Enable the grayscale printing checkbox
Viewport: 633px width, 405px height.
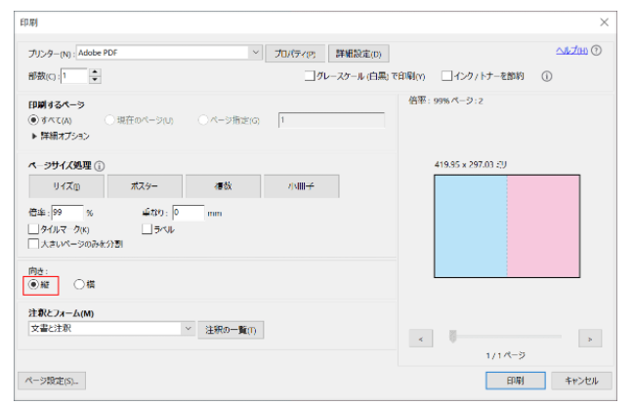310,76
